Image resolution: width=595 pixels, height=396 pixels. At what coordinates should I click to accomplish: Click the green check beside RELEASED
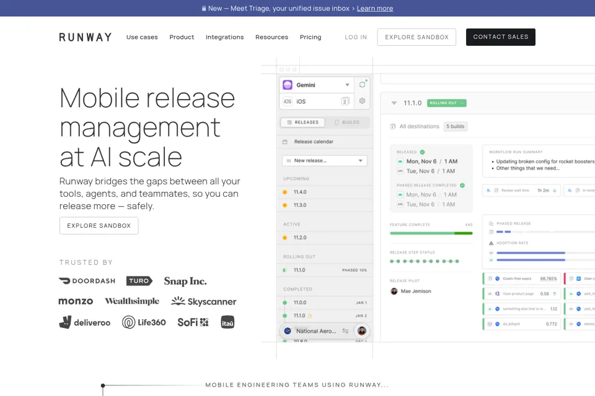pos(422,152)
